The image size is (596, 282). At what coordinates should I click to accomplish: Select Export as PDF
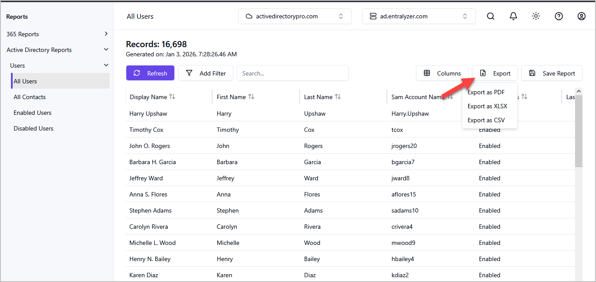tap(486, 92)
